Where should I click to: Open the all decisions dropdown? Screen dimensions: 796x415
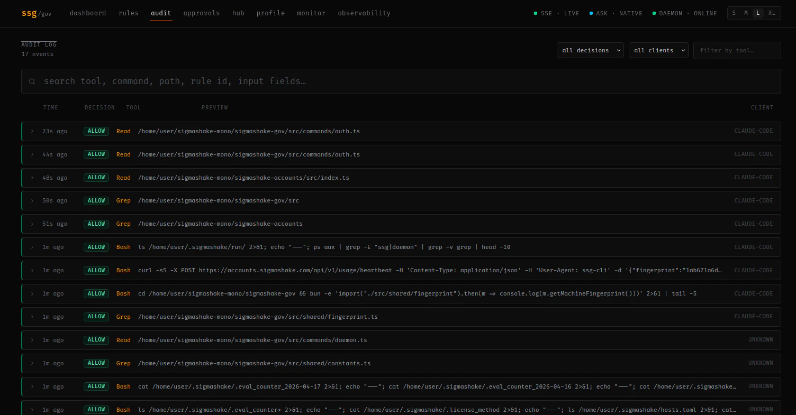coord(590,50)
